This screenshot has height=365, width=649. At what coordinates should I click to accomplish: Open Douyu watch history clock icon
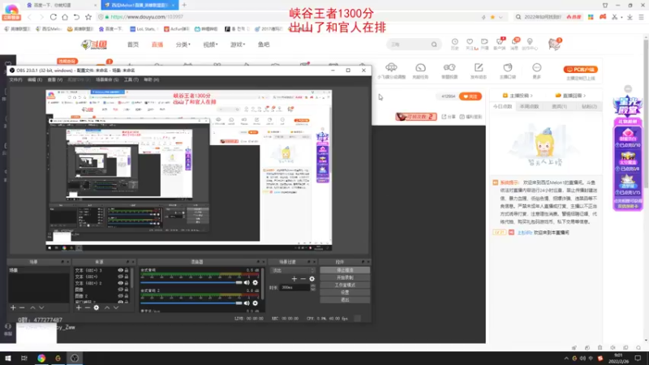pos(455,44)
